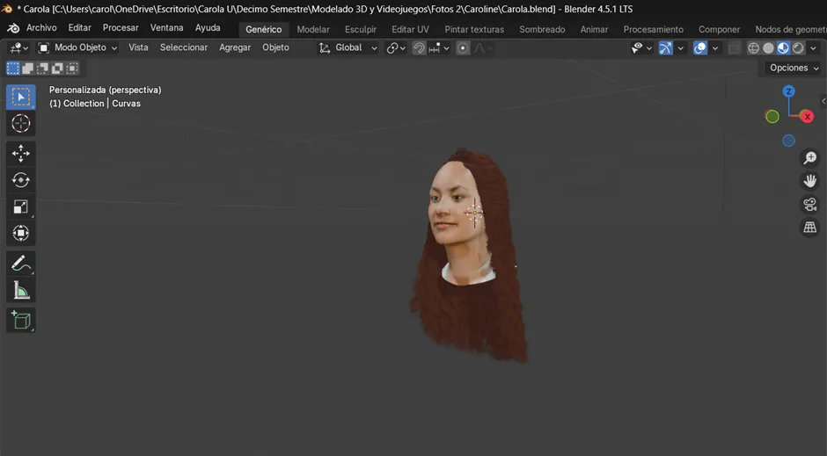Screen dimensions: 827x456
Task: Toggle proportional editing button
Action: tap(463, 48)
